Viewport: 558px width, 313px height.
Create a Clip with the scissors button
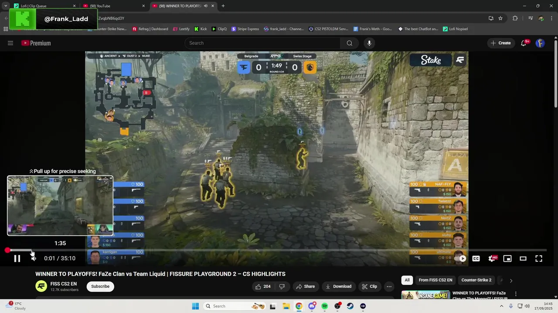370,286
